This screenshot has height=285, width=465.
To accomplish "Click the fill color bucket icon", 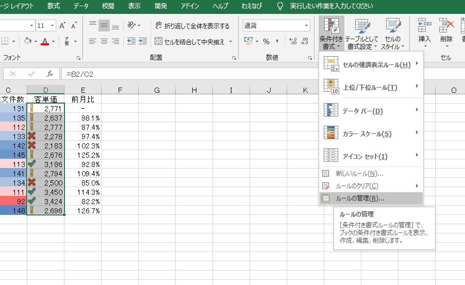I will click(x=28, y=41).
